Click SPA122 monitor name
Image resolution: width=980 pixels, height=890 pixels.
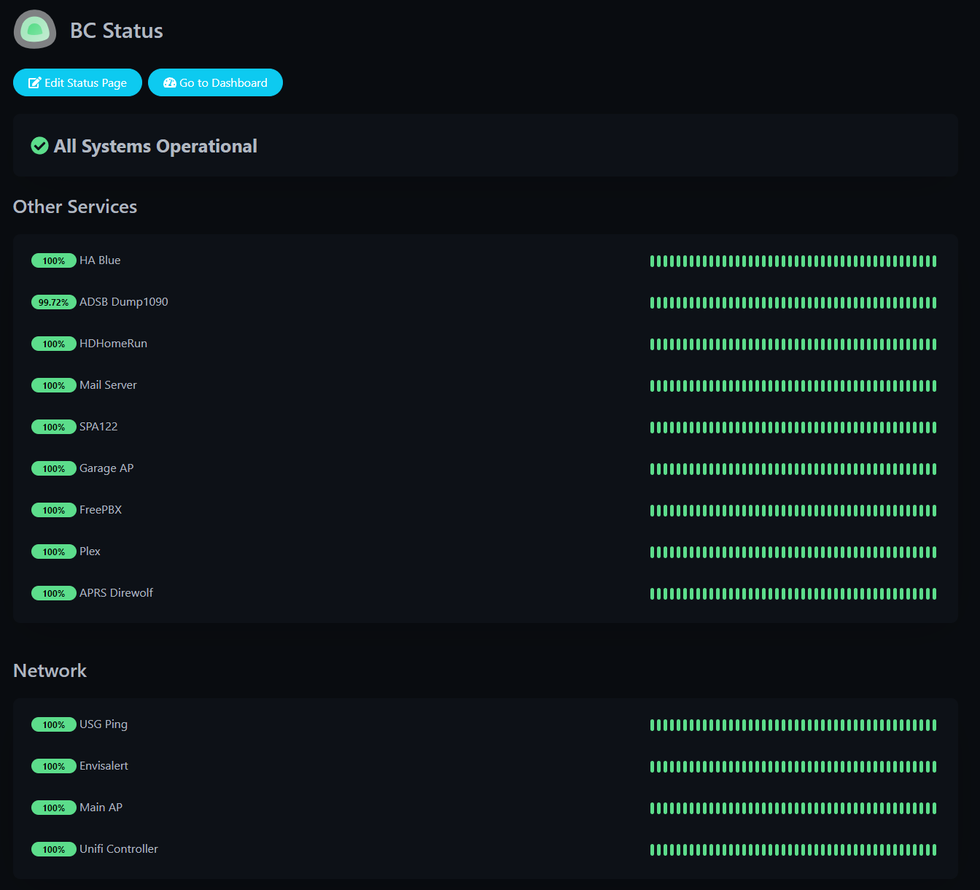pyautogui.click(x=98, y=427)
